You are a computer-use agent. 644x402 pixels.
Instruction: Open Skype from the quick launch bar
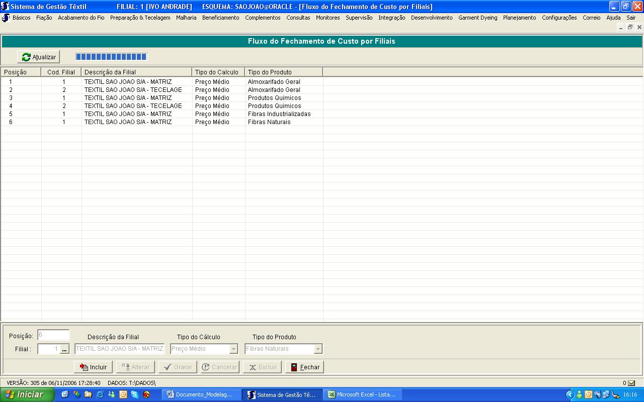click(x=135, y=394)
